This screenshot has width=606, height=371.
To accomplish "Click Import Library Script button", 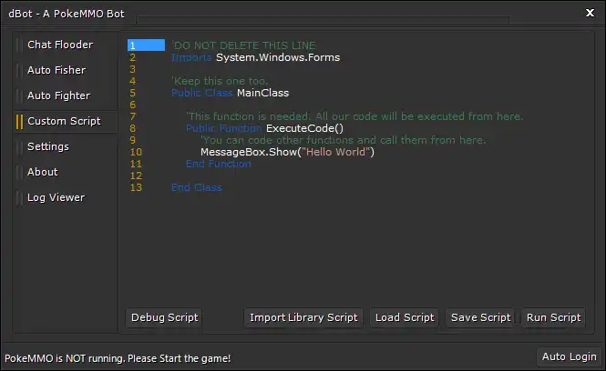I will tap(303, 317).
